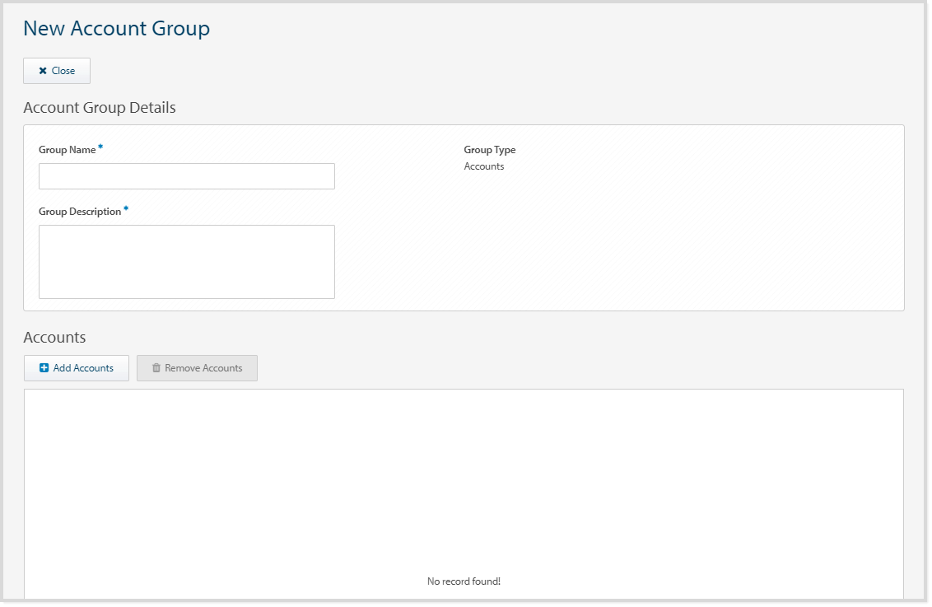This screenshot has width=932, height=607.
Task: Click the Group Name field label
Action: coord(66,149)
